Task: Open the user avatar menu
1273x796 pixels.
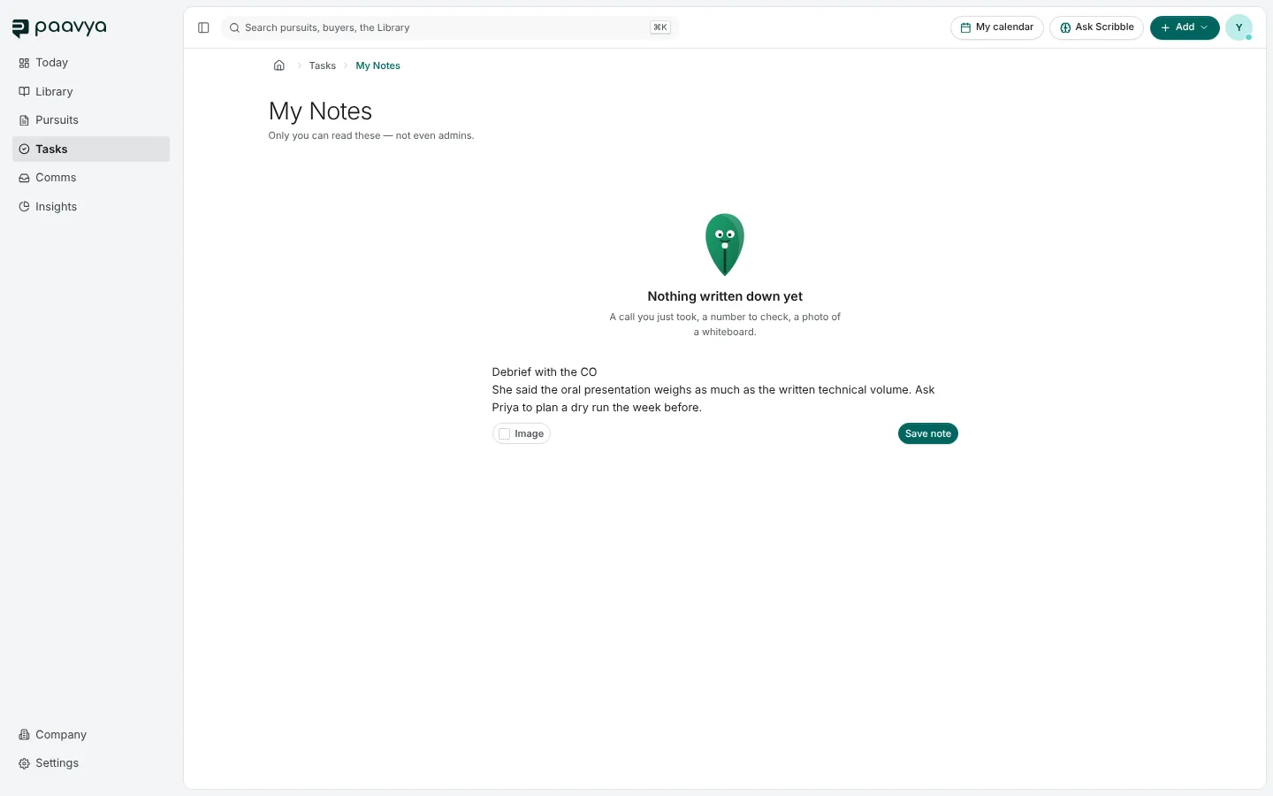Action: click(1239, 27)
